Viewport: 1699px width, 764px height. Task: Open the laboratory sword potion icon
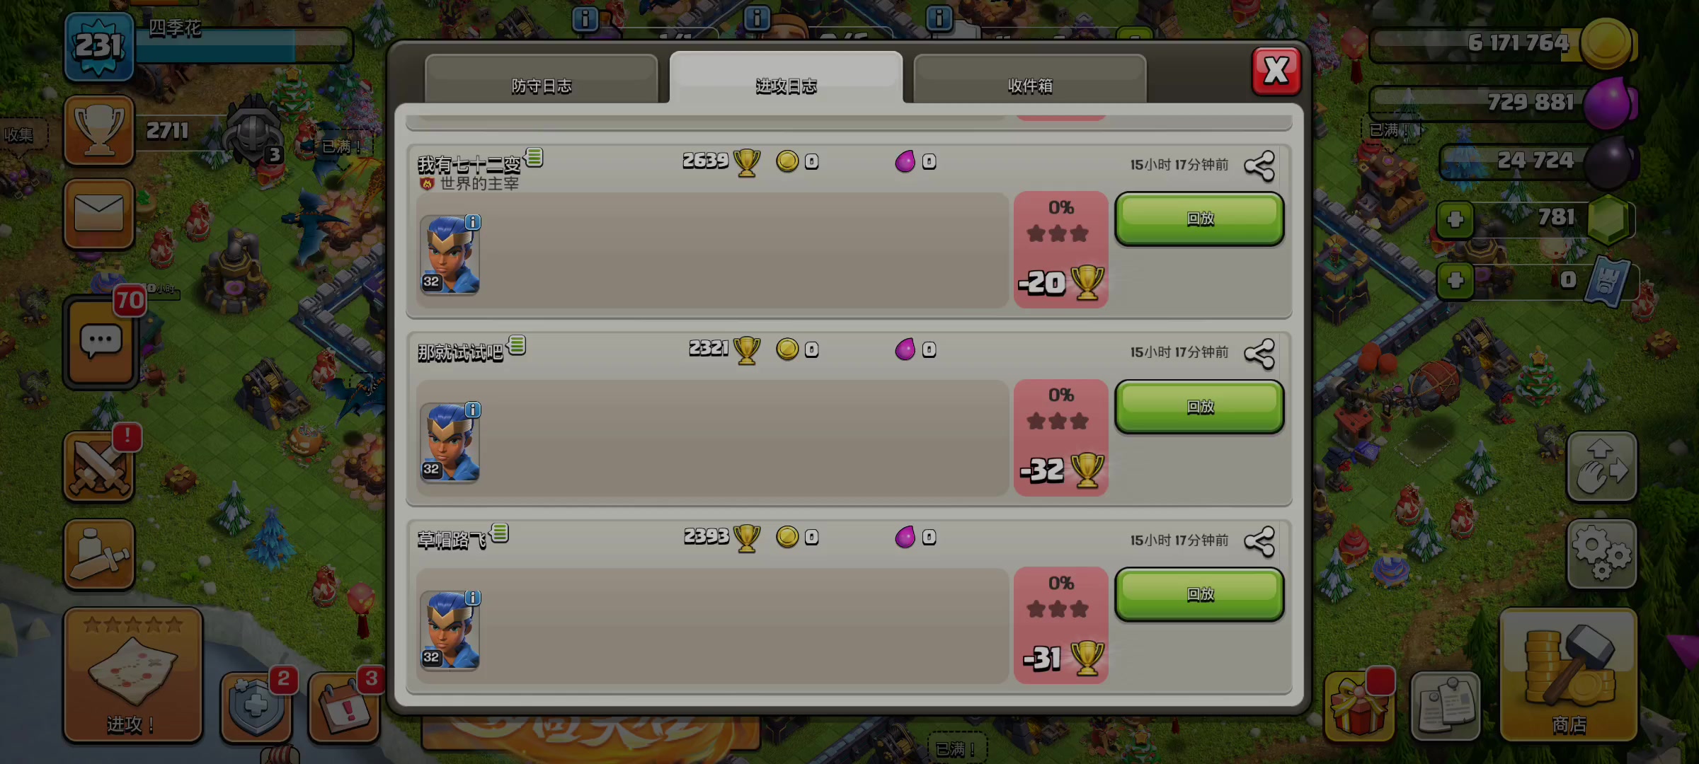[99, 555]
